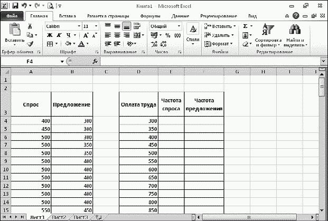Viewport: 328px width, 221px height.
Task: Open the Файл tab
Action: pyautogui.click(x=12, y=16)
